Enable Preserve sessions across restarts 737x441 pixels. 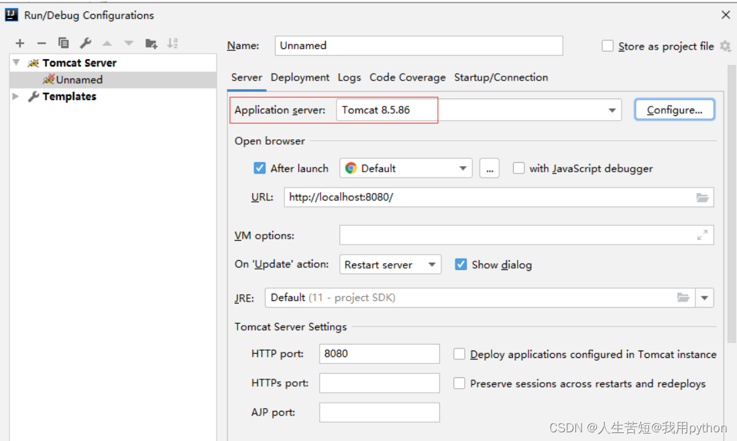point(459,384)
